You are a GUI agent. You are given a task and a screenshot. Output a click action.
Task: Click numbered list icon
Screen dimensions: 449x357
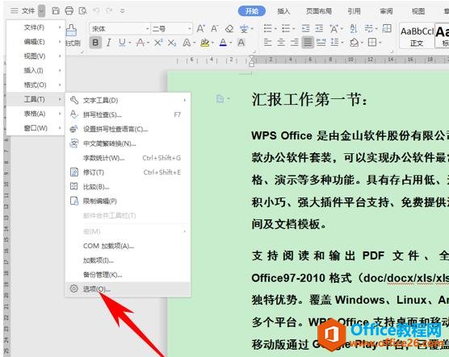coord(286,28)
